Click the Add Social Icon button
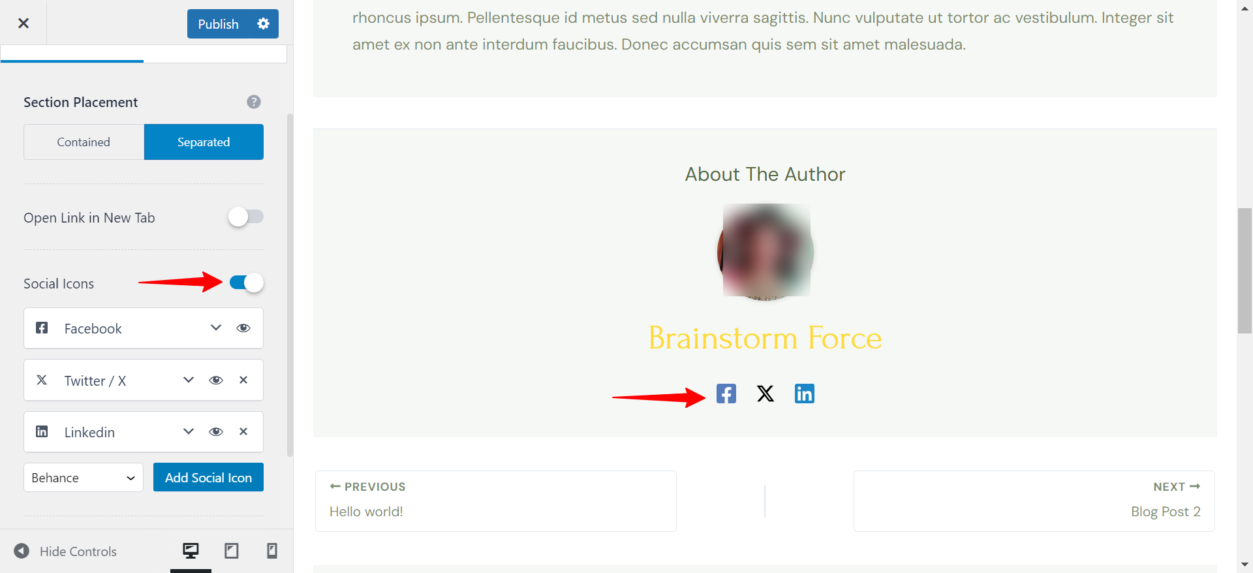1253x573 pixels. click(x=208, y=478)
